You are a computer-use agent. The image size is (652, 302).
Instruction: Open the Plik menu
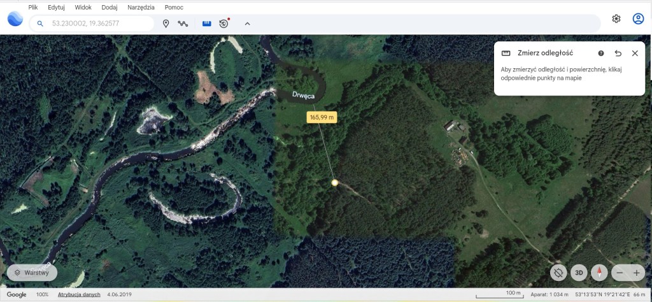(x=34, y=7)
